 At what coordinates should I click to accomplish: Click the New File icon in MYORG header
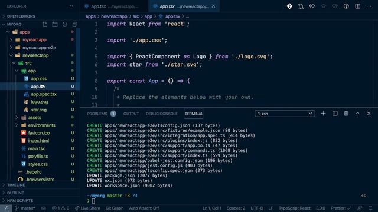click(x=45, y=24)
